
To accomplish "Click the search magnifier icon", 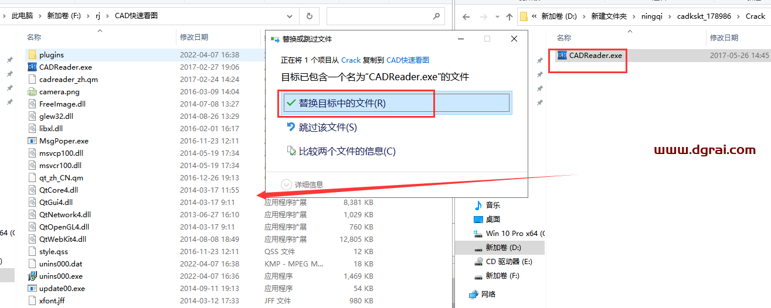I will tap(436, 16).
